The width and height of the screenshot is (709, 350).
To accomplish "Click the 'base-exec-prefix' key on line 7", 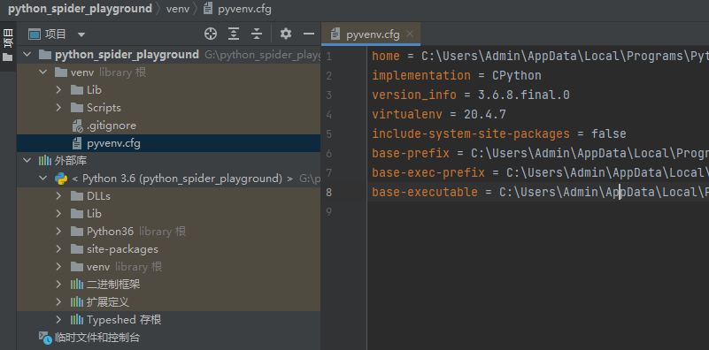I will pos(428,172).
